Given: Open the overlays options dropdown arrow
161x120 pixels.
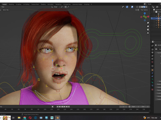Looking at the screenshot, I should point(134,7).
